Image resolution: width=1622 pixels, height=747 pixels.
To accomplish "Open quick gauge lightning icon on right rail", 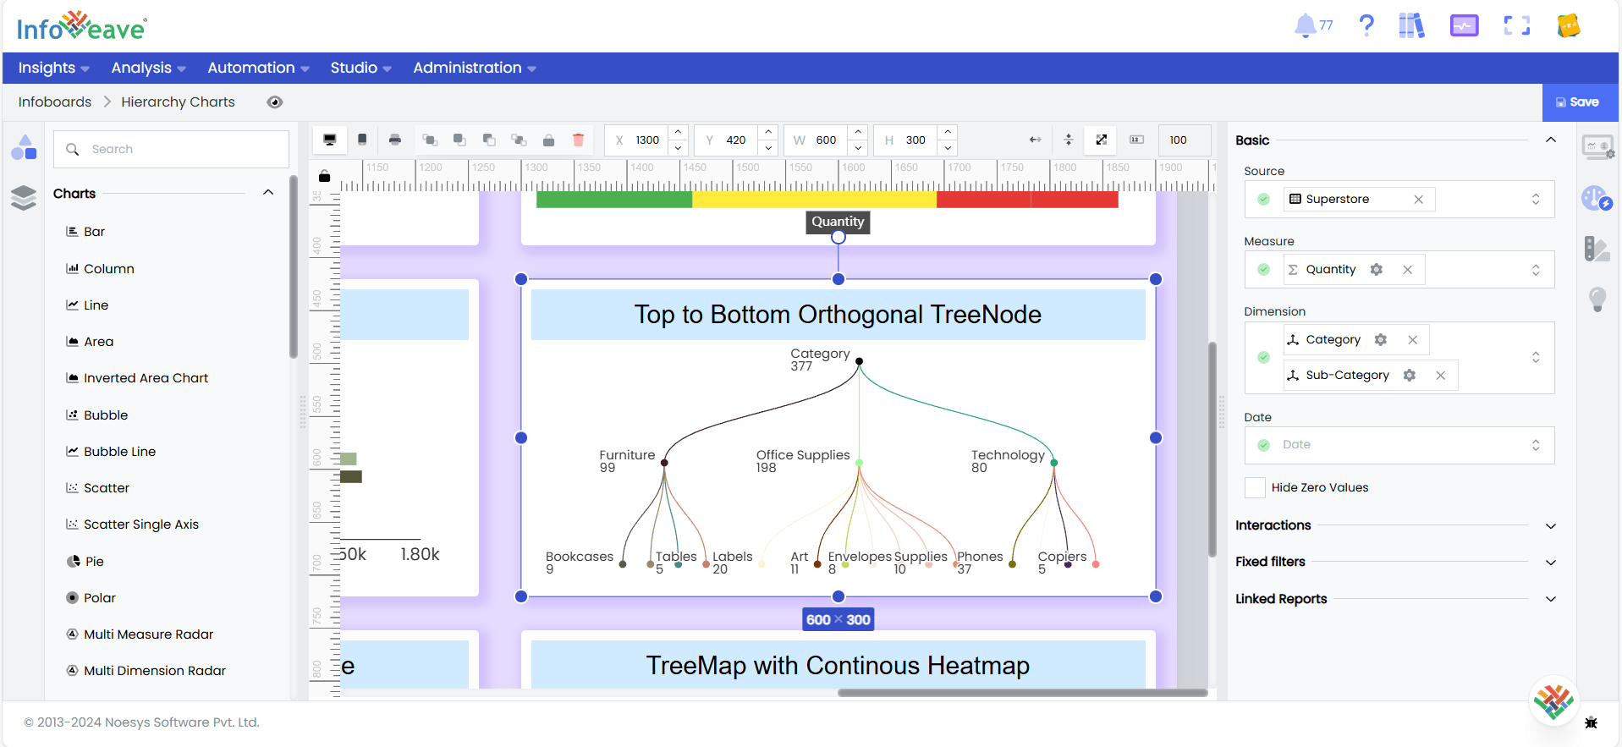I will coord(1597,199).
